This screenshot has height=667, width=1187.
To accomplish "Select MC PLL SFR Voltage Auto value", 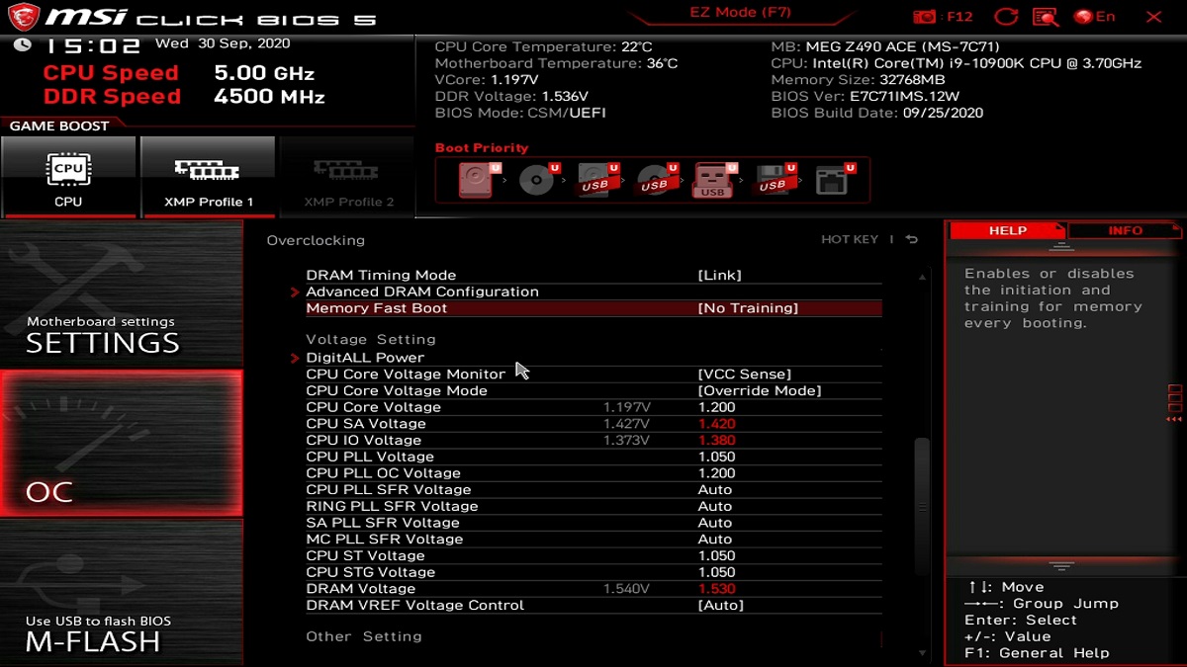I will 715,540.
